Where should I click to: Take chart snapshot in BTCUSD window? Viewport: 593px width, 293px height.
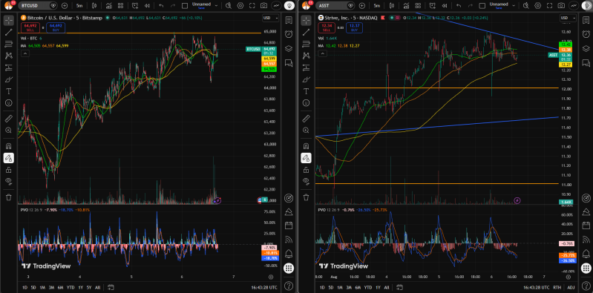(264, 6)
